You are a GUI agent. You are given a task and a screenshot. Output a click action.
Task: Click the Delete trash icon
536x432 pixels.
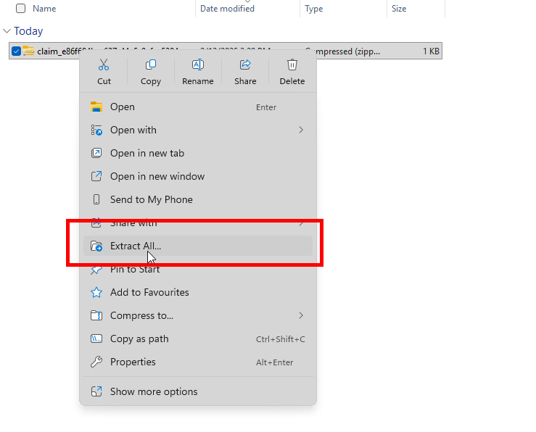click(x=292, y=66)
